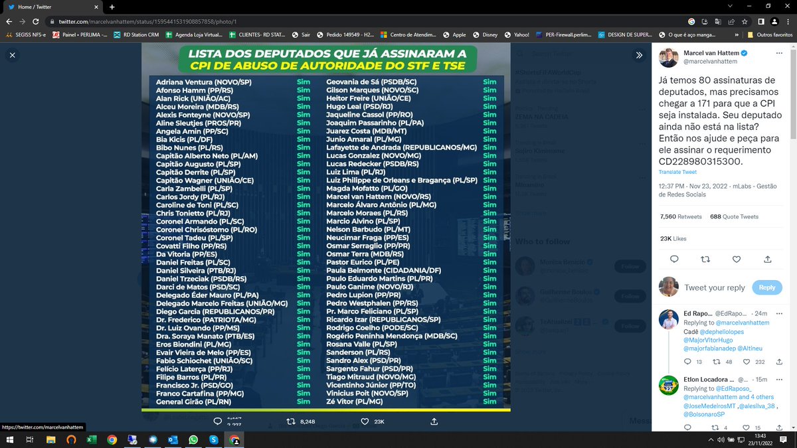Open a new browser tab
This screenshot has height=448, width=797.
pyautogui.click(x=112, y=7)
